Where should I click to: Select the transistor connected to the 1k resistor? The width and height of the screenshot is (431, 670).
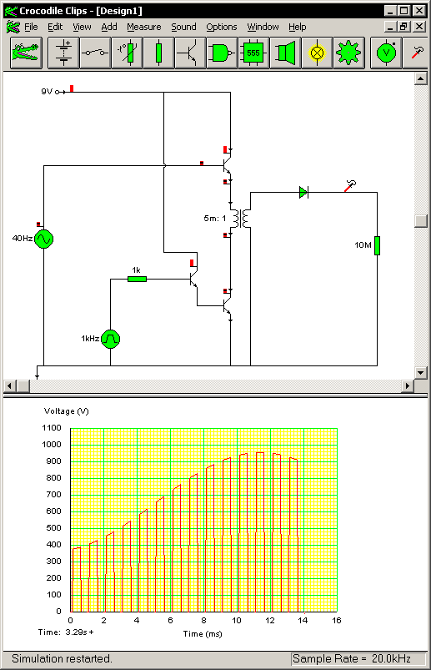tap(193, 279)
